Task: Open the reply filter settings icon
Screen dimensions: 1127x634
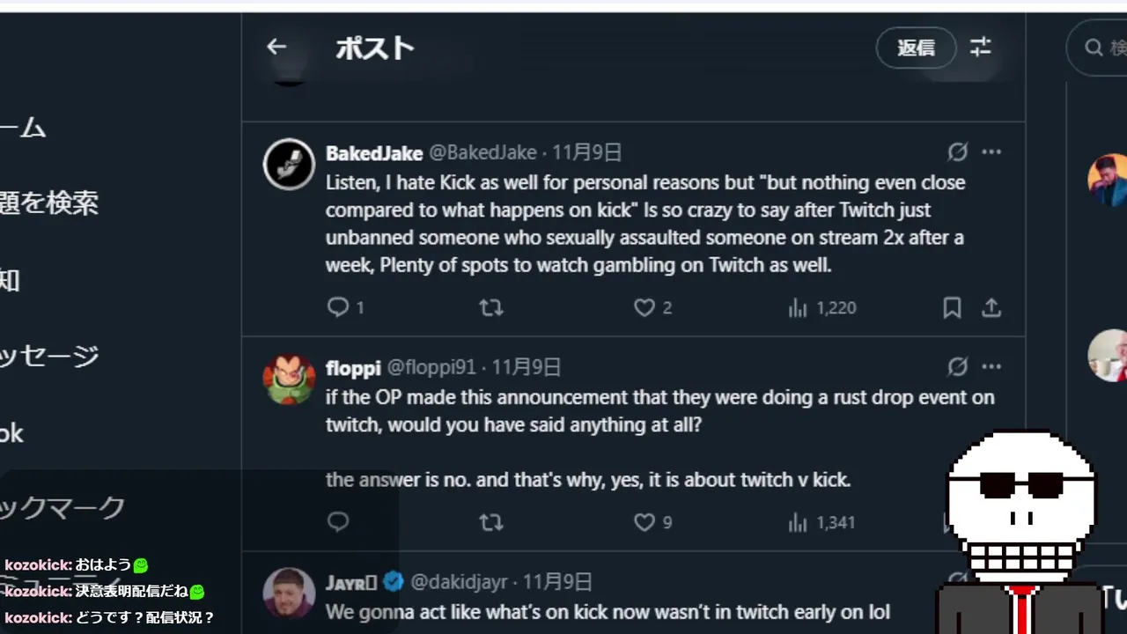Action: [x=981, y=47]
